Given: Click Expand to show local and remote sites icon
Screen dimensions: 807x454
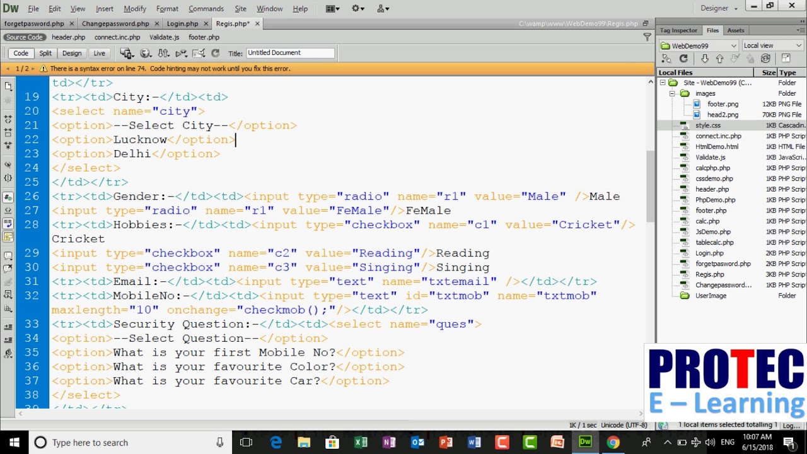Looking at the screenshot, I should pyautogui.click(x=786, y=59).
